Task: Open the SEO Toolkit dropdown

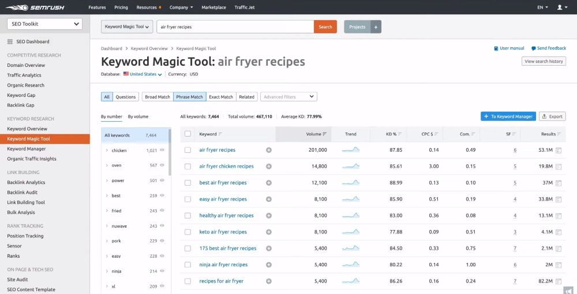Action: 45,24
